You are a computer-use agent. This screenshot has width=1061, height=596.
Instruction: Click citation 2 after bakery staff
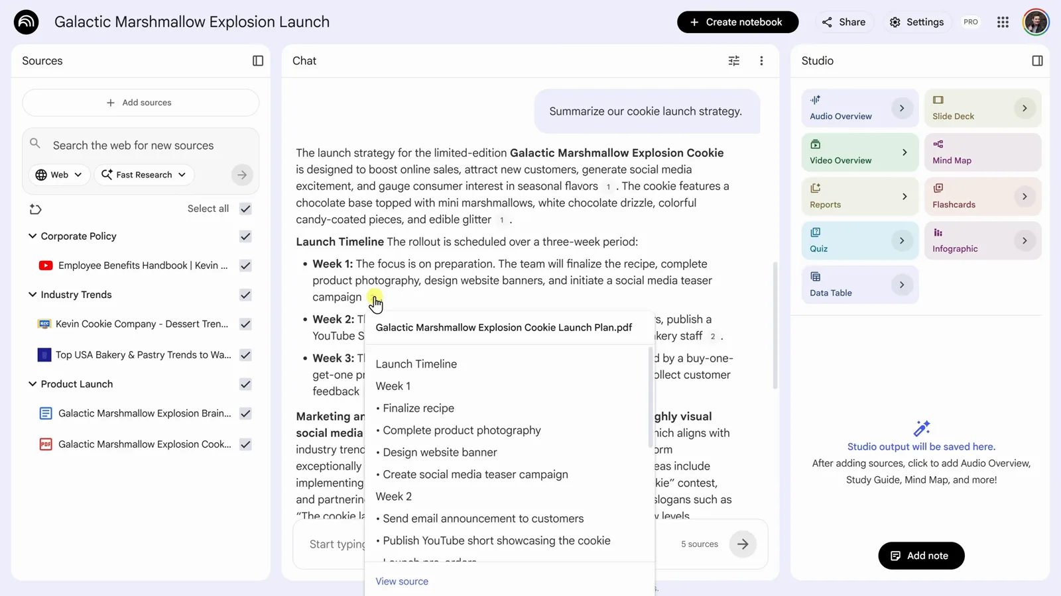click(x=713, y=336)
